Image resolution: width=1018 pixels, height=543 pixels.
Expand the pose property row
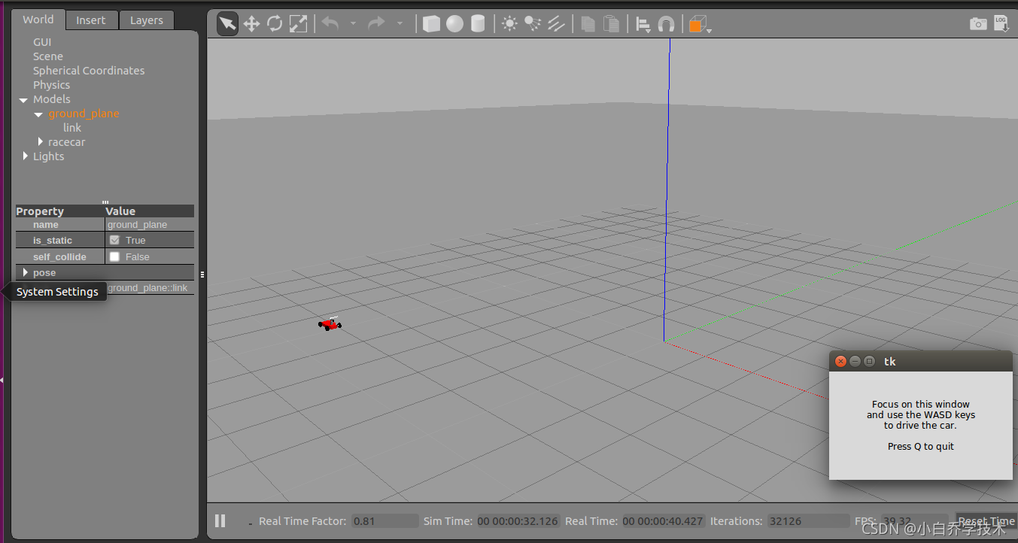coord(26,272)
